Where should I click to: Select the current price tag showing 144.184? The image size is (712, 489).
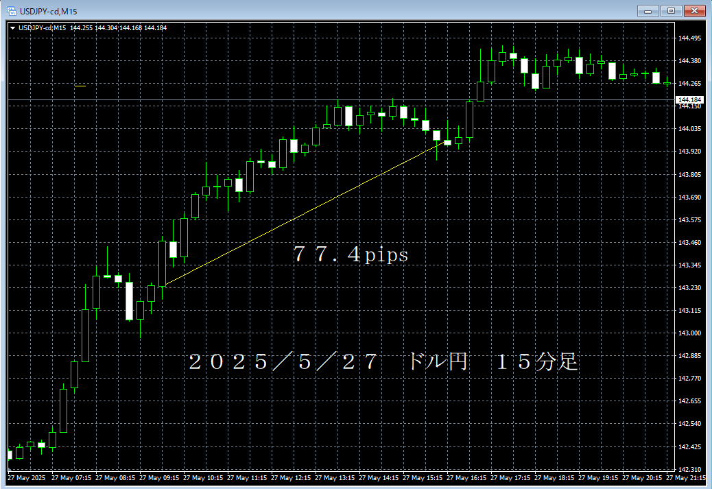(x=691, y=100)
